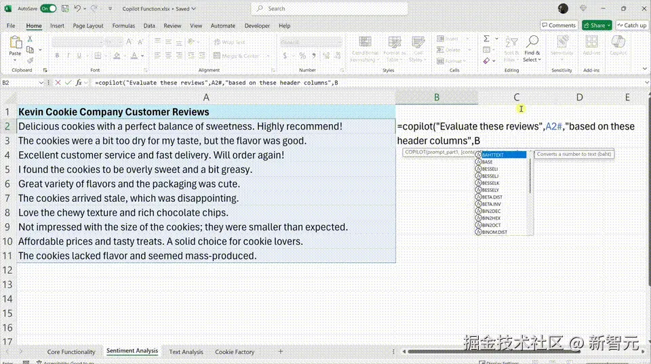The width and height of the screenshot is (651, 364).
Task: Open the Automate ribbon tab
Action: 222,26
